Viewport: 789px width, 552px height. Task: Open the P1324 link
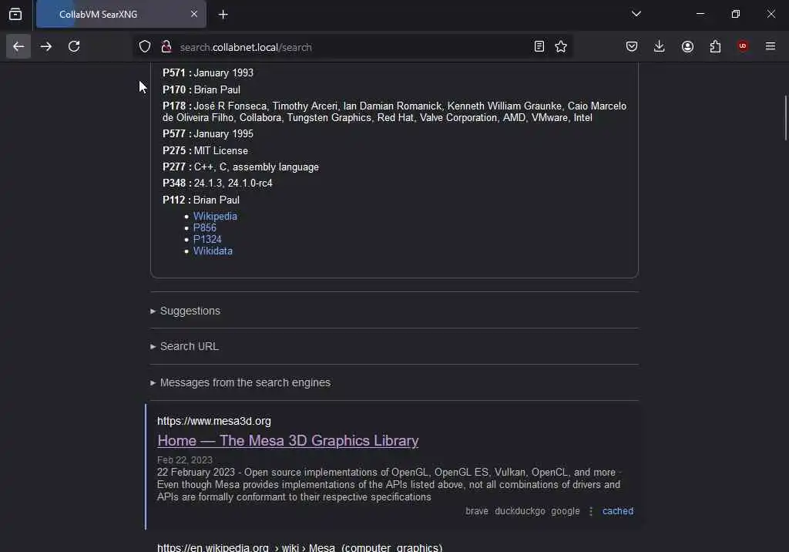tap(207, 239)
